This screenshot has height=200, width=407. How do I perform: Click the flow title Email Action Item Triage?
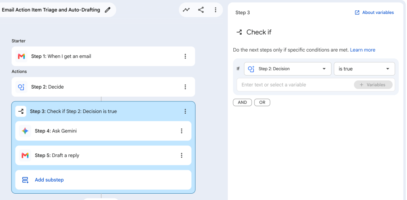point(51,10)
